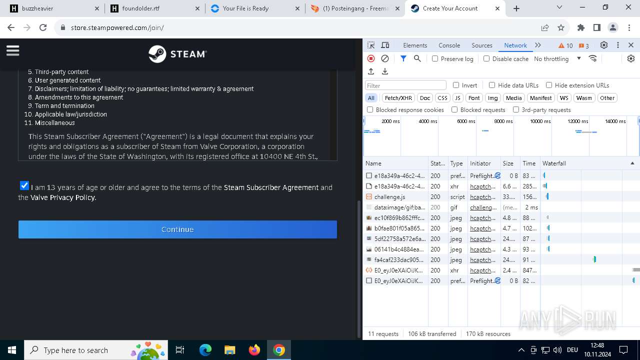This screenshot has height=360, width=640.
Task: Toggle the network filter funnel icon
Action: click(x=403, y=58)
